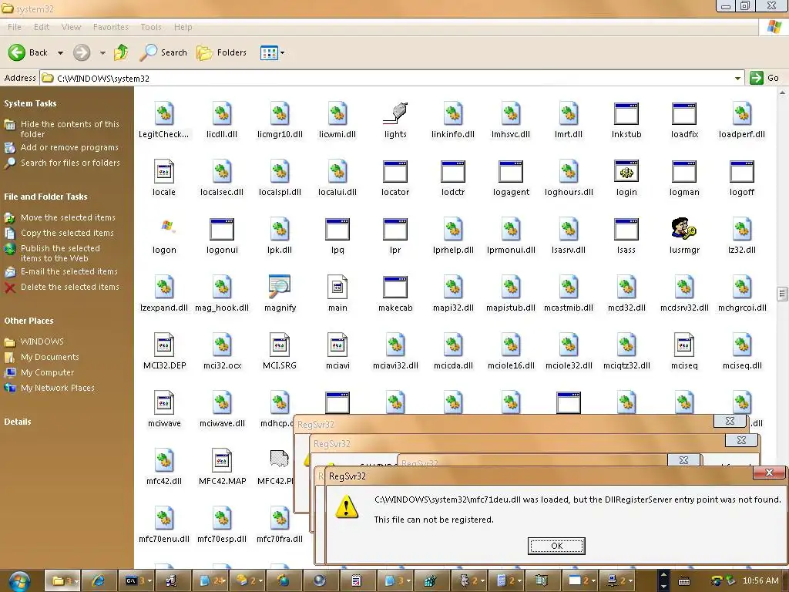
Task: Expand the Forward history dropdown arrow
Action: point(102,52)
